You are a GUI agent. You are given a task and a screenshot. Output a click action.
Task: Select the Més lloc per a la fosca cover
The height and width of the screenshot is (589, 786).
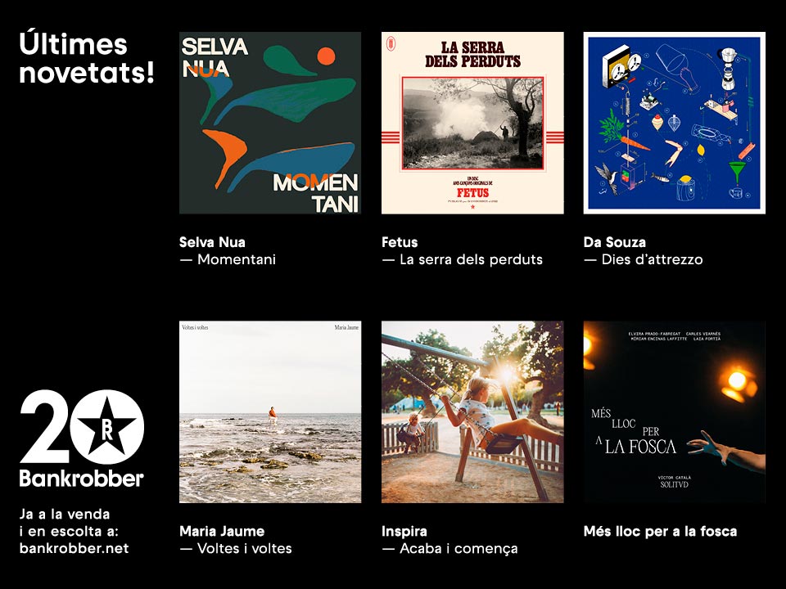[x=674, y=411]
